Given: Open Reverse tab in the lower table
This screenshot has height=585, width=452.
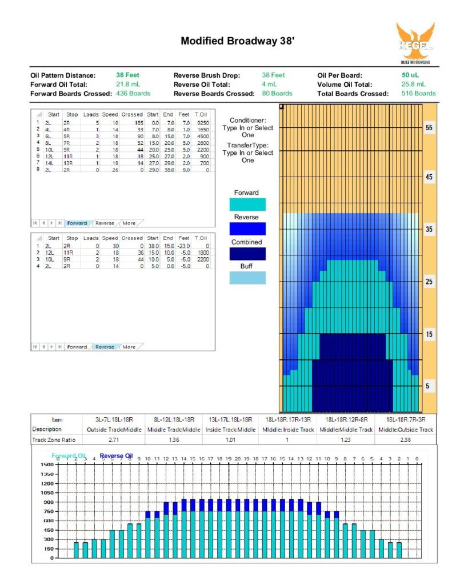Looking at the screenshot, I should coord(105,347).
